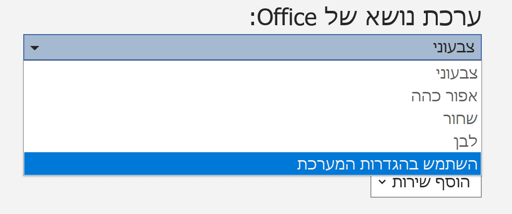Screen dimensions: 512x214
Task: Choose צבעוני from the theme list
Action: tap(457, 74)
